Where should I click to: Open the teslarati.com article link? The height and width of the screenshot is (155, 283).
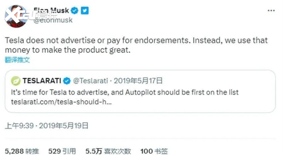[61, 101]
